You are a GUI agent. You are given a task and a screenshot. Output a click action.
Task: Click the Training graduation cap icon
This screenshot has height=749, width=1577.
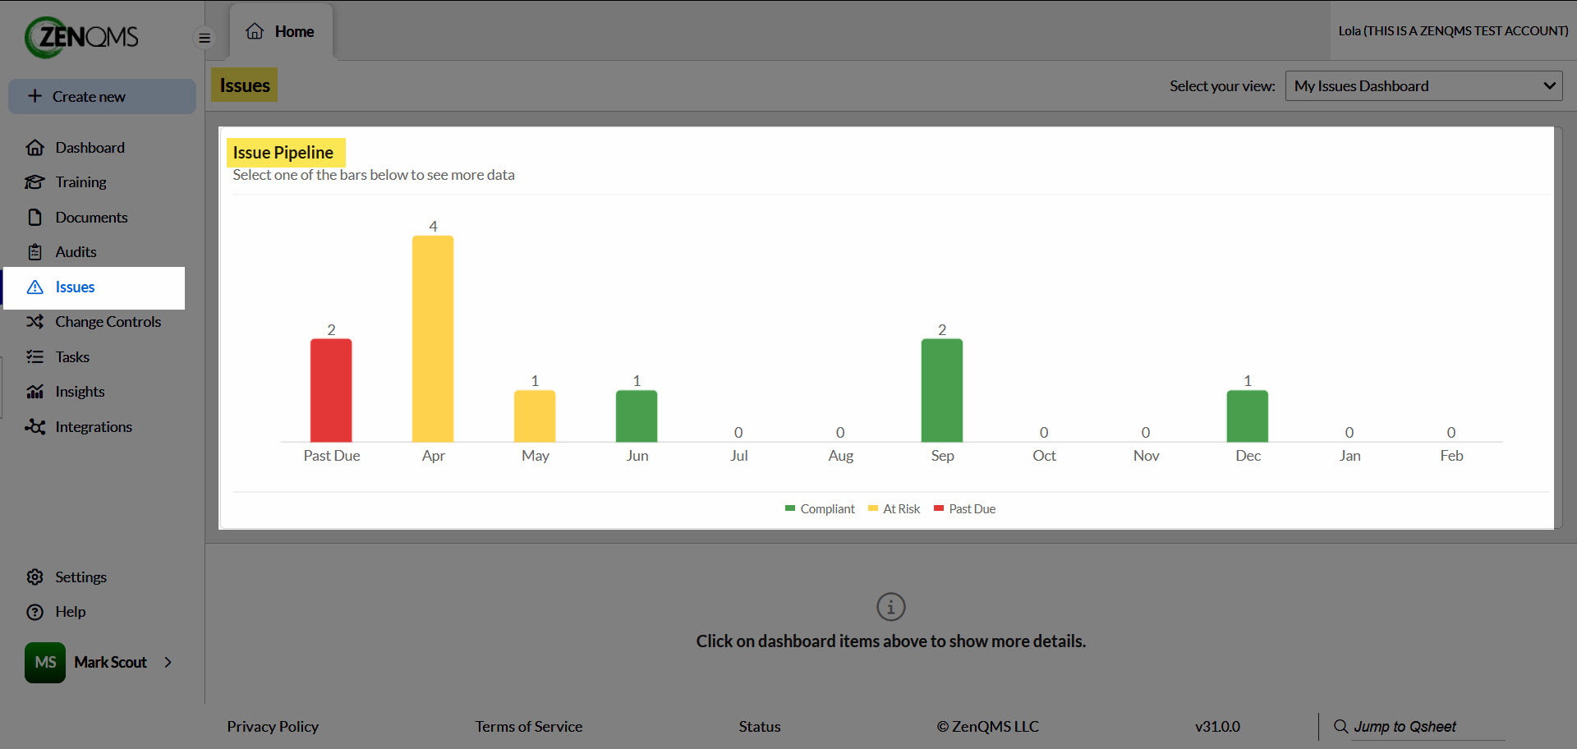click(34, 182)
